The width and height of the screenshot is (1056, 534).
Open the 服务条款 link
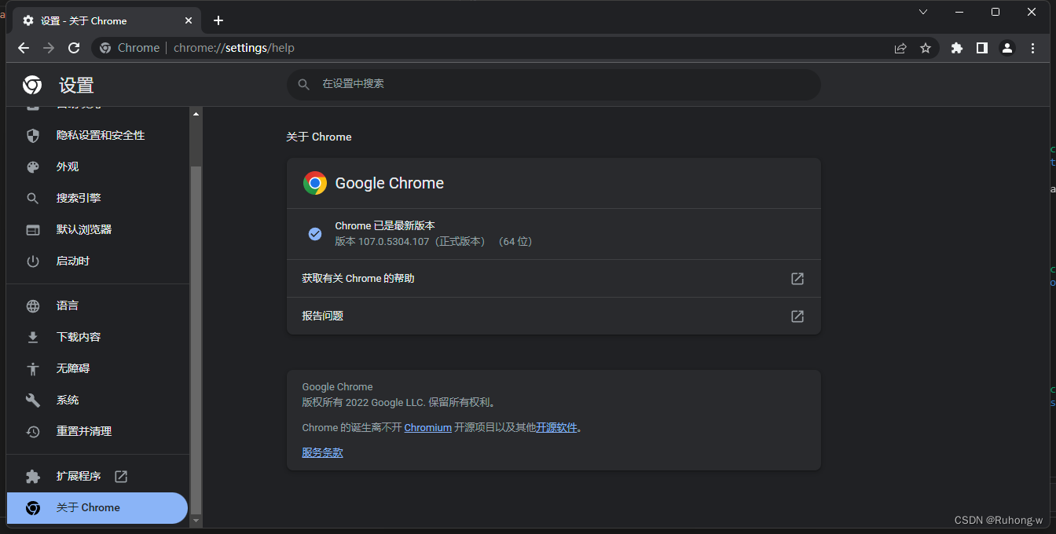[x=323, y=452]
